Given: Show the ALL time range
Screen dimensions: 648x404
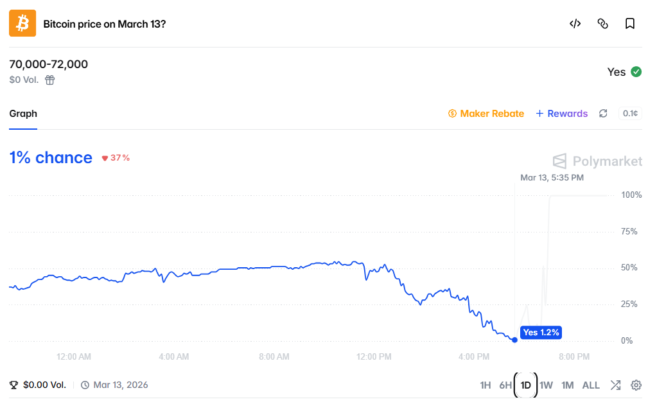Looking at the screenshot, I should point(591,385).
